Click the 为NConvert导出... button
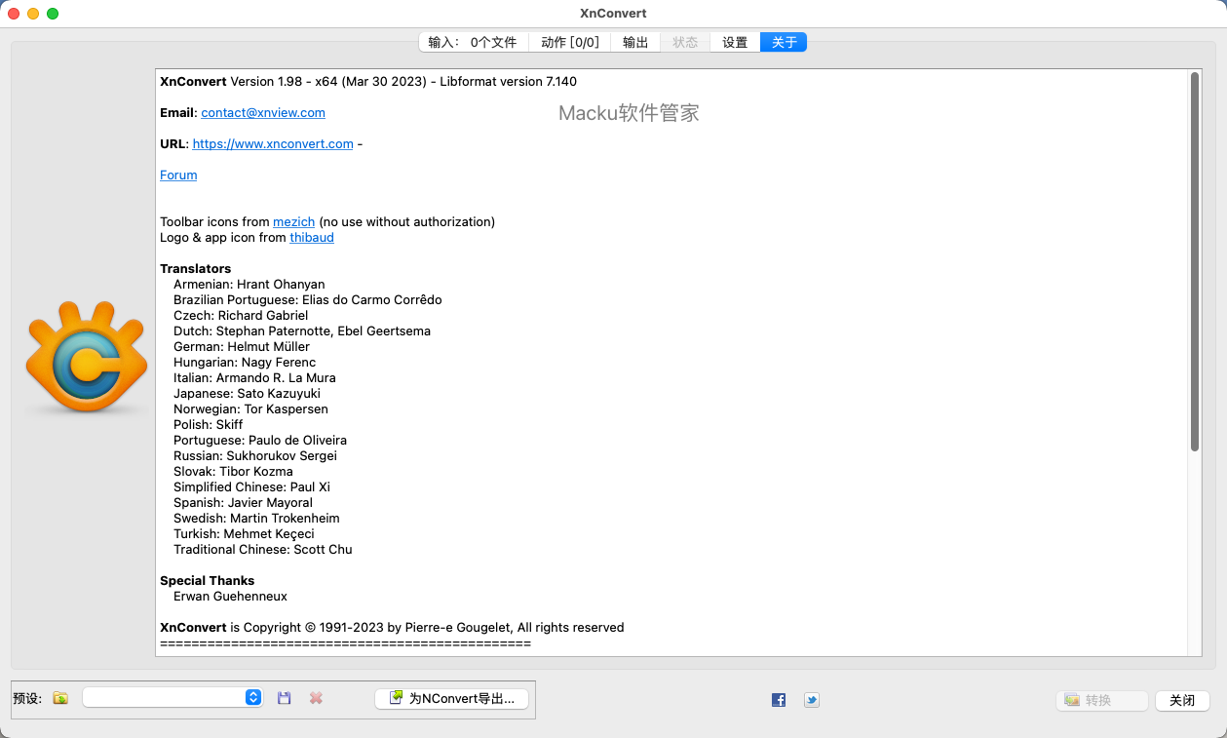The height and width of the screenshot is (738, 1227). tap(452, 698)
